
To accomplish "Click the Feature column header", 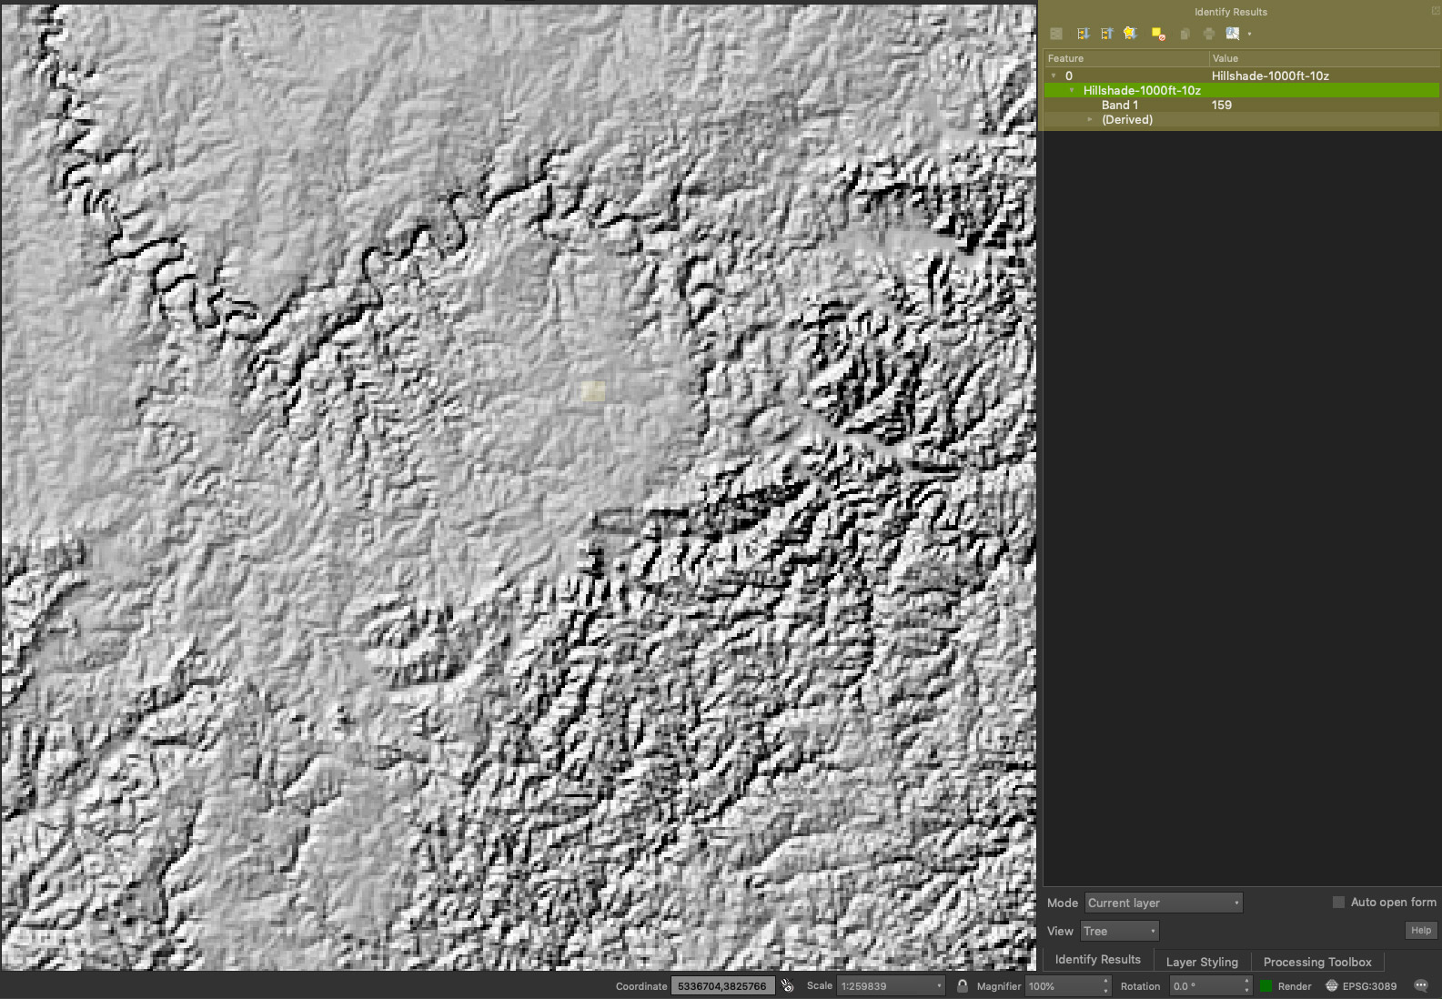I will pyautogui.click(x=1125, y=58).
